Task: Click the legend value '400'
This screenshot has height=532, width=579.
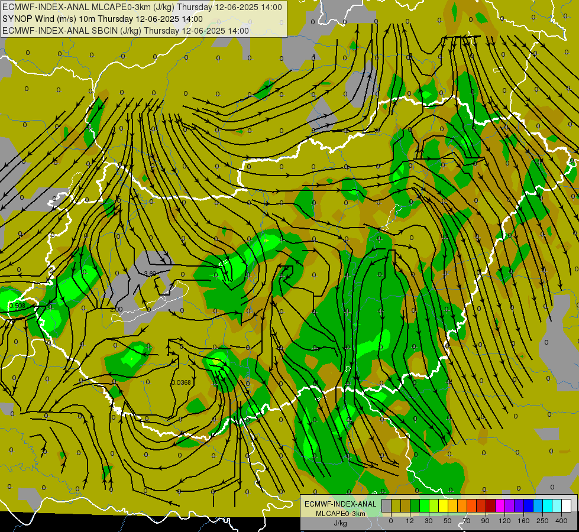Action: coord(561,521)
